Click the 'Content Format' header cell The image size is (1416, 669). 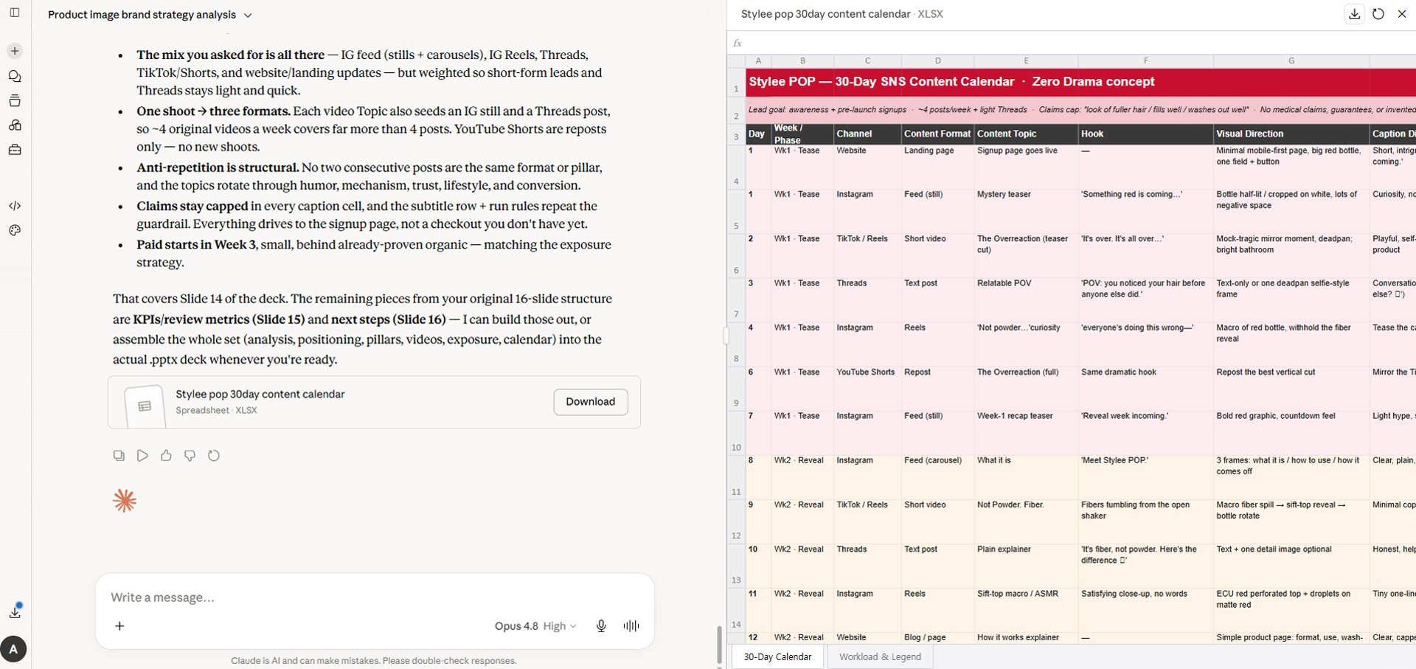937,134
